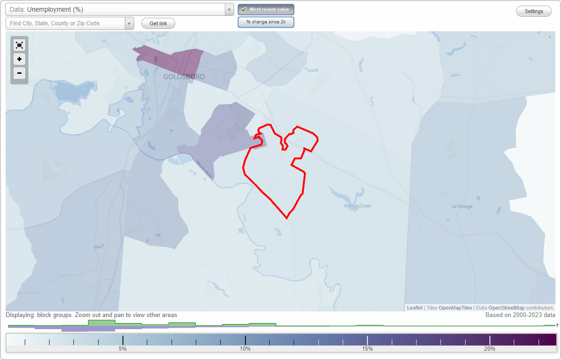Click the Based on 2000-2023 data text
561x360 pixels.
[x=520, y=315]
